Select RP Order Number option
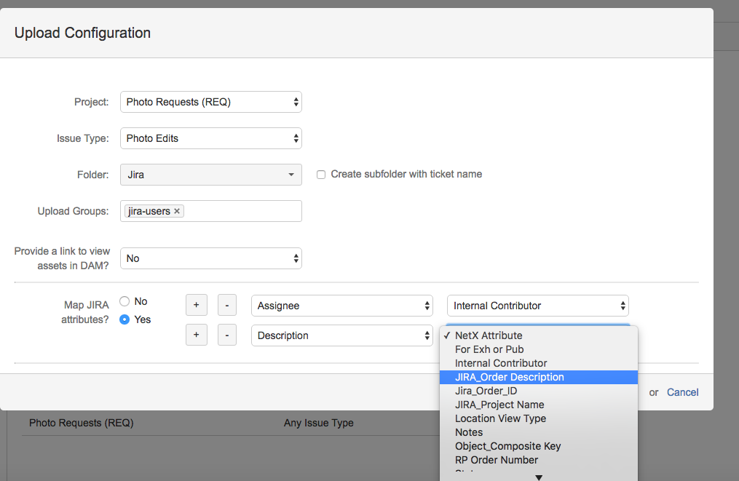Image resolution: width=739 pixels, height=481 pixels. point(538,460)
